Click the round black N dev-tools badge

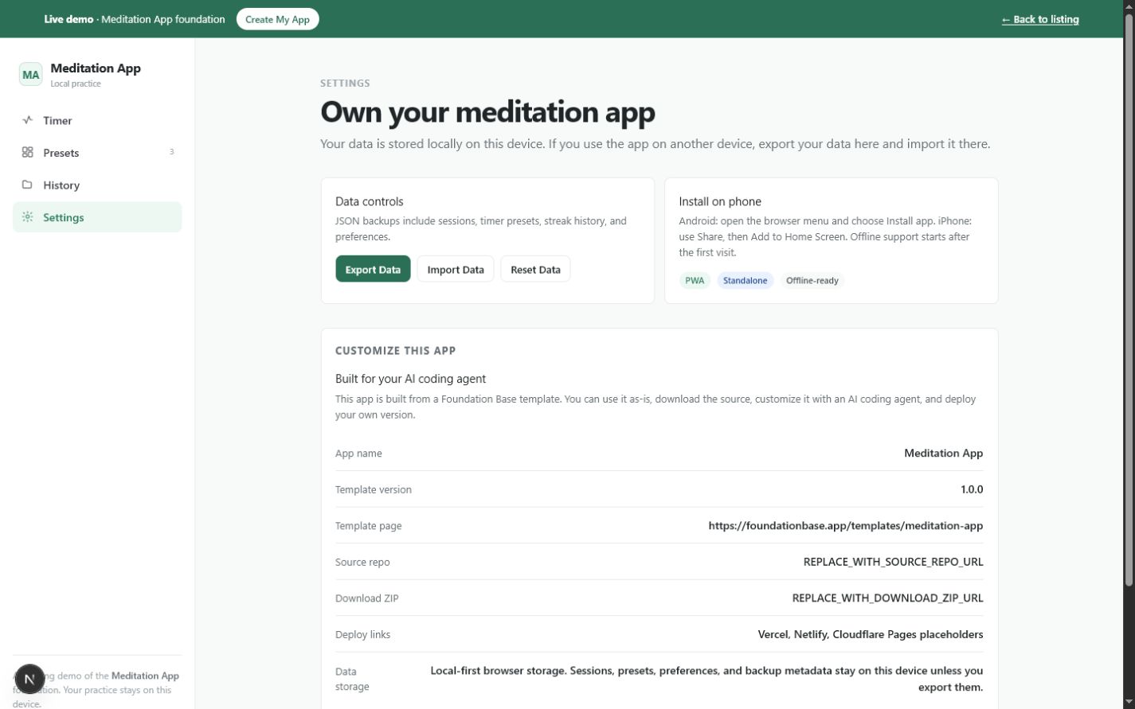pos(29,679)
